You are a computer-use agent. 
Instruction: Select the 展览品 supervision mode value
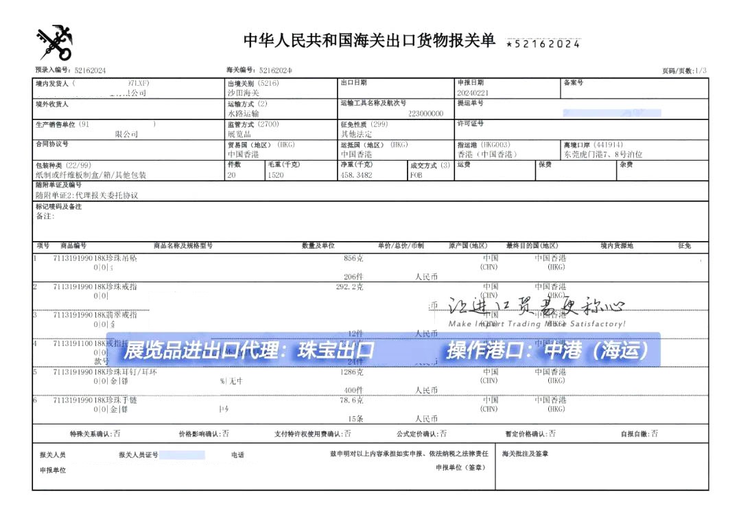click(x=239, y=134)
